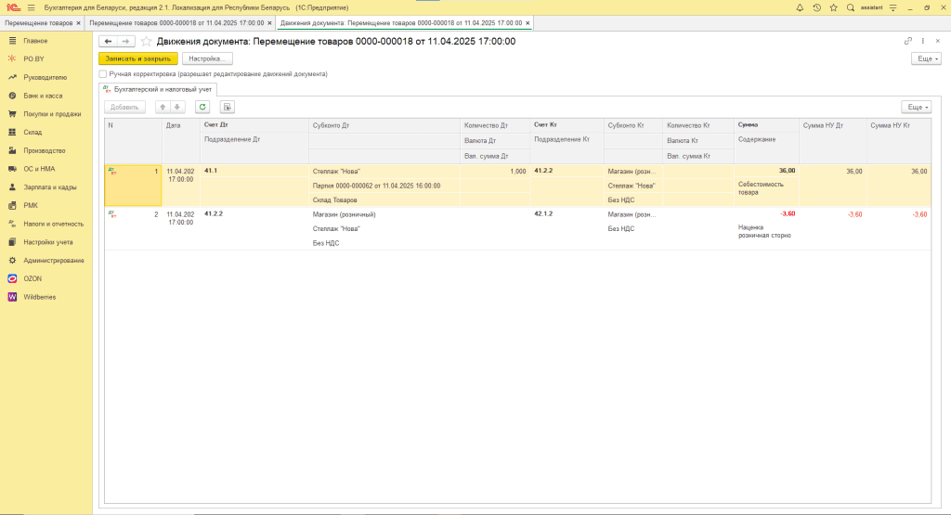Switch to the Перемещение товаров list tab

point(40,21)
